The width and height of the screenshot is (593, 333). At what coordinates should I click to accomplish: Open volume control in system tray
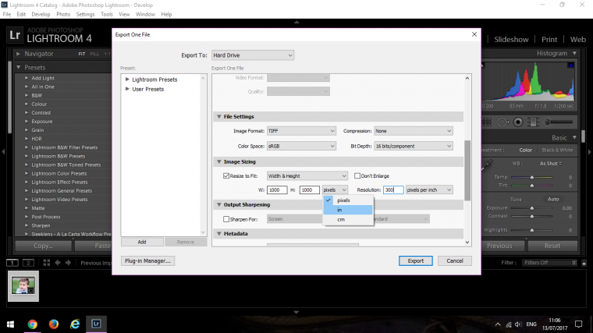coord(518,324)
